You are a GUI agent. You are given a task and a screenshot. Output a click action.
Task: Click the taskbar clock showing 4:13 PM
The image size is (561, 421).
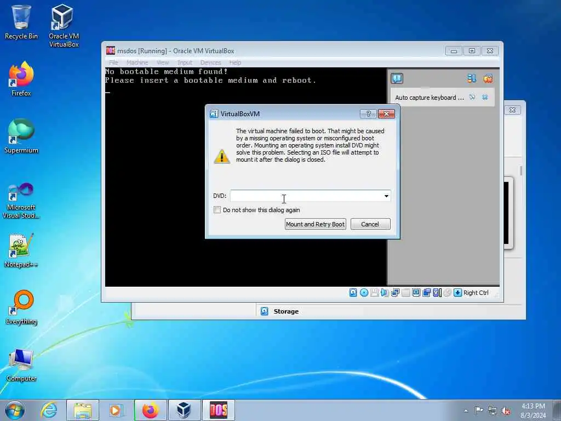click(x=533, y=411)
